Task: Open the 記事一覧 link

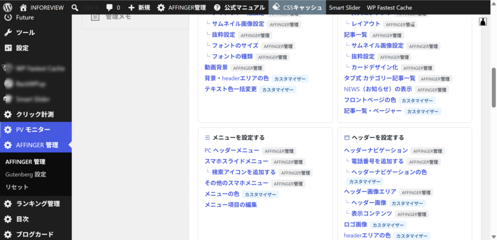Action: [x=356, y=34]
